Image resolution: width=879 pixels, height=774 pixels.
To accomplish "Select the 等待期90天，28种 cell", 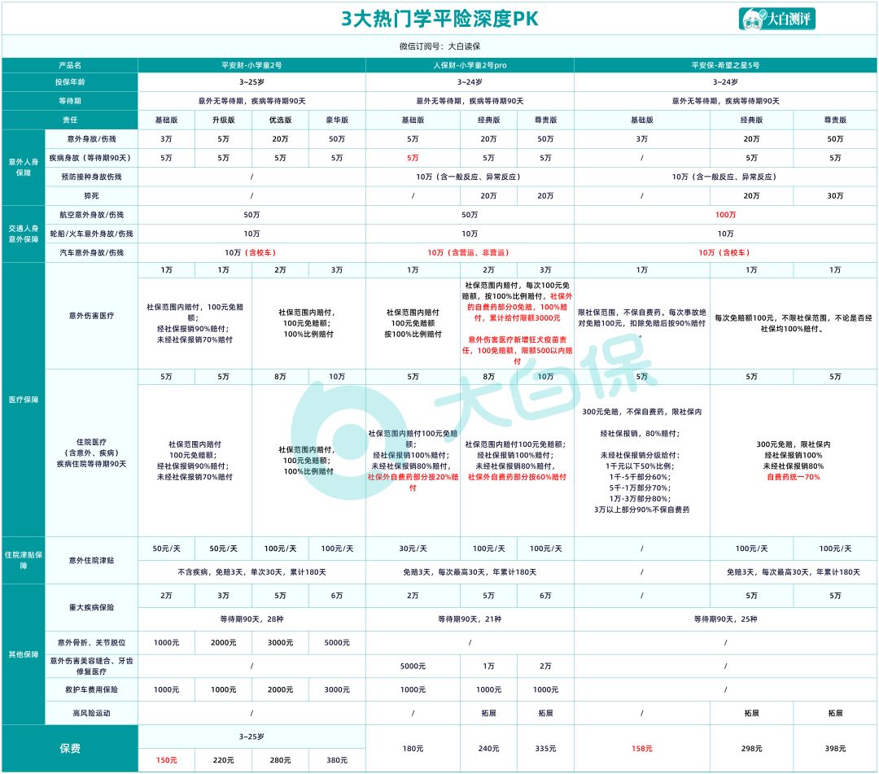I will [251, 619].
